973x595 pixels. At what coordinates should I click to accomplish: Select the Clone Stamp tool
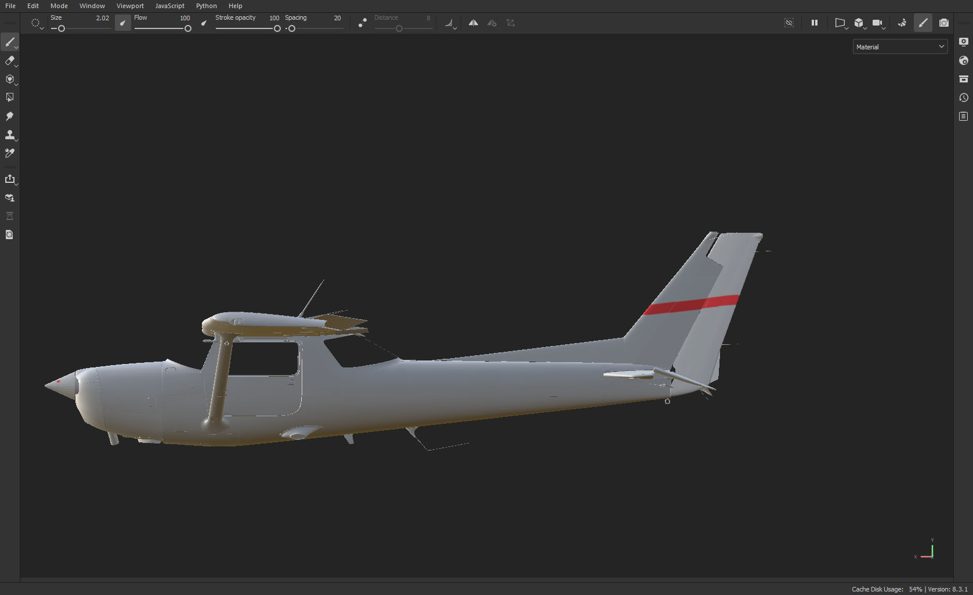tap(10, 135)
